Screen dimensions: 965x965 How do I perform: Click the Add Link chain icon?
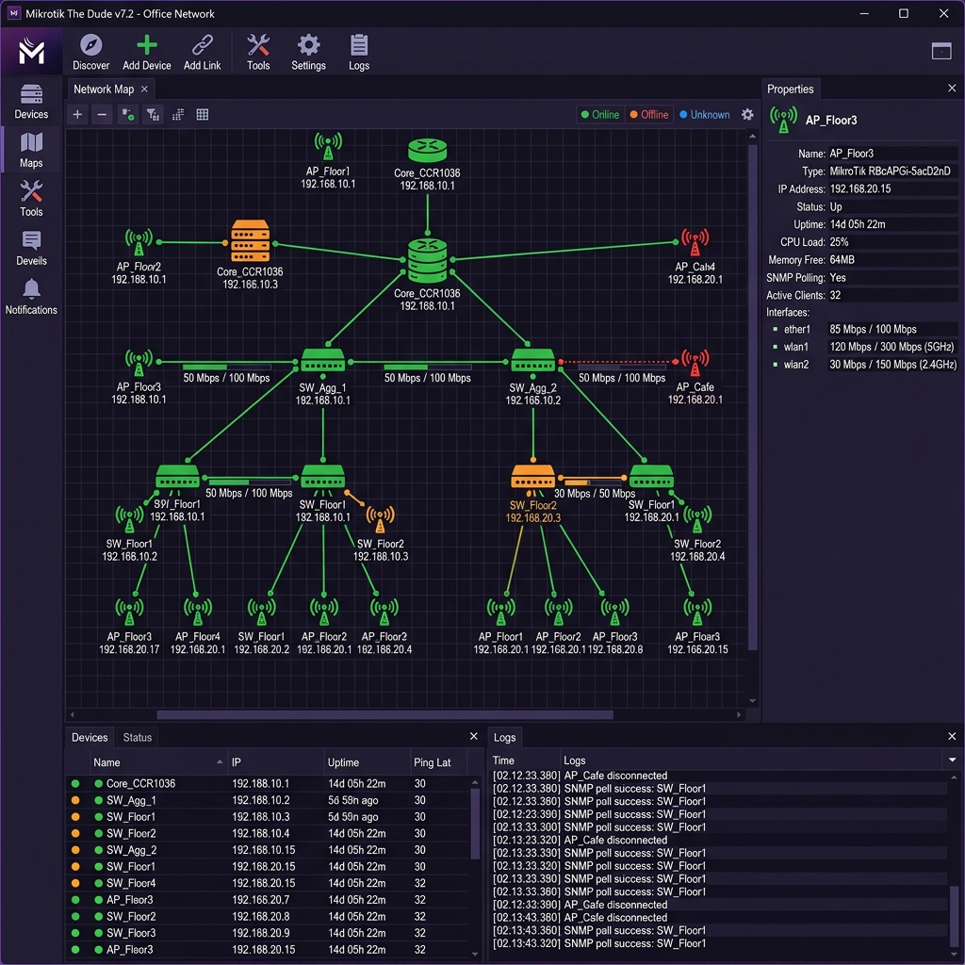202,53
